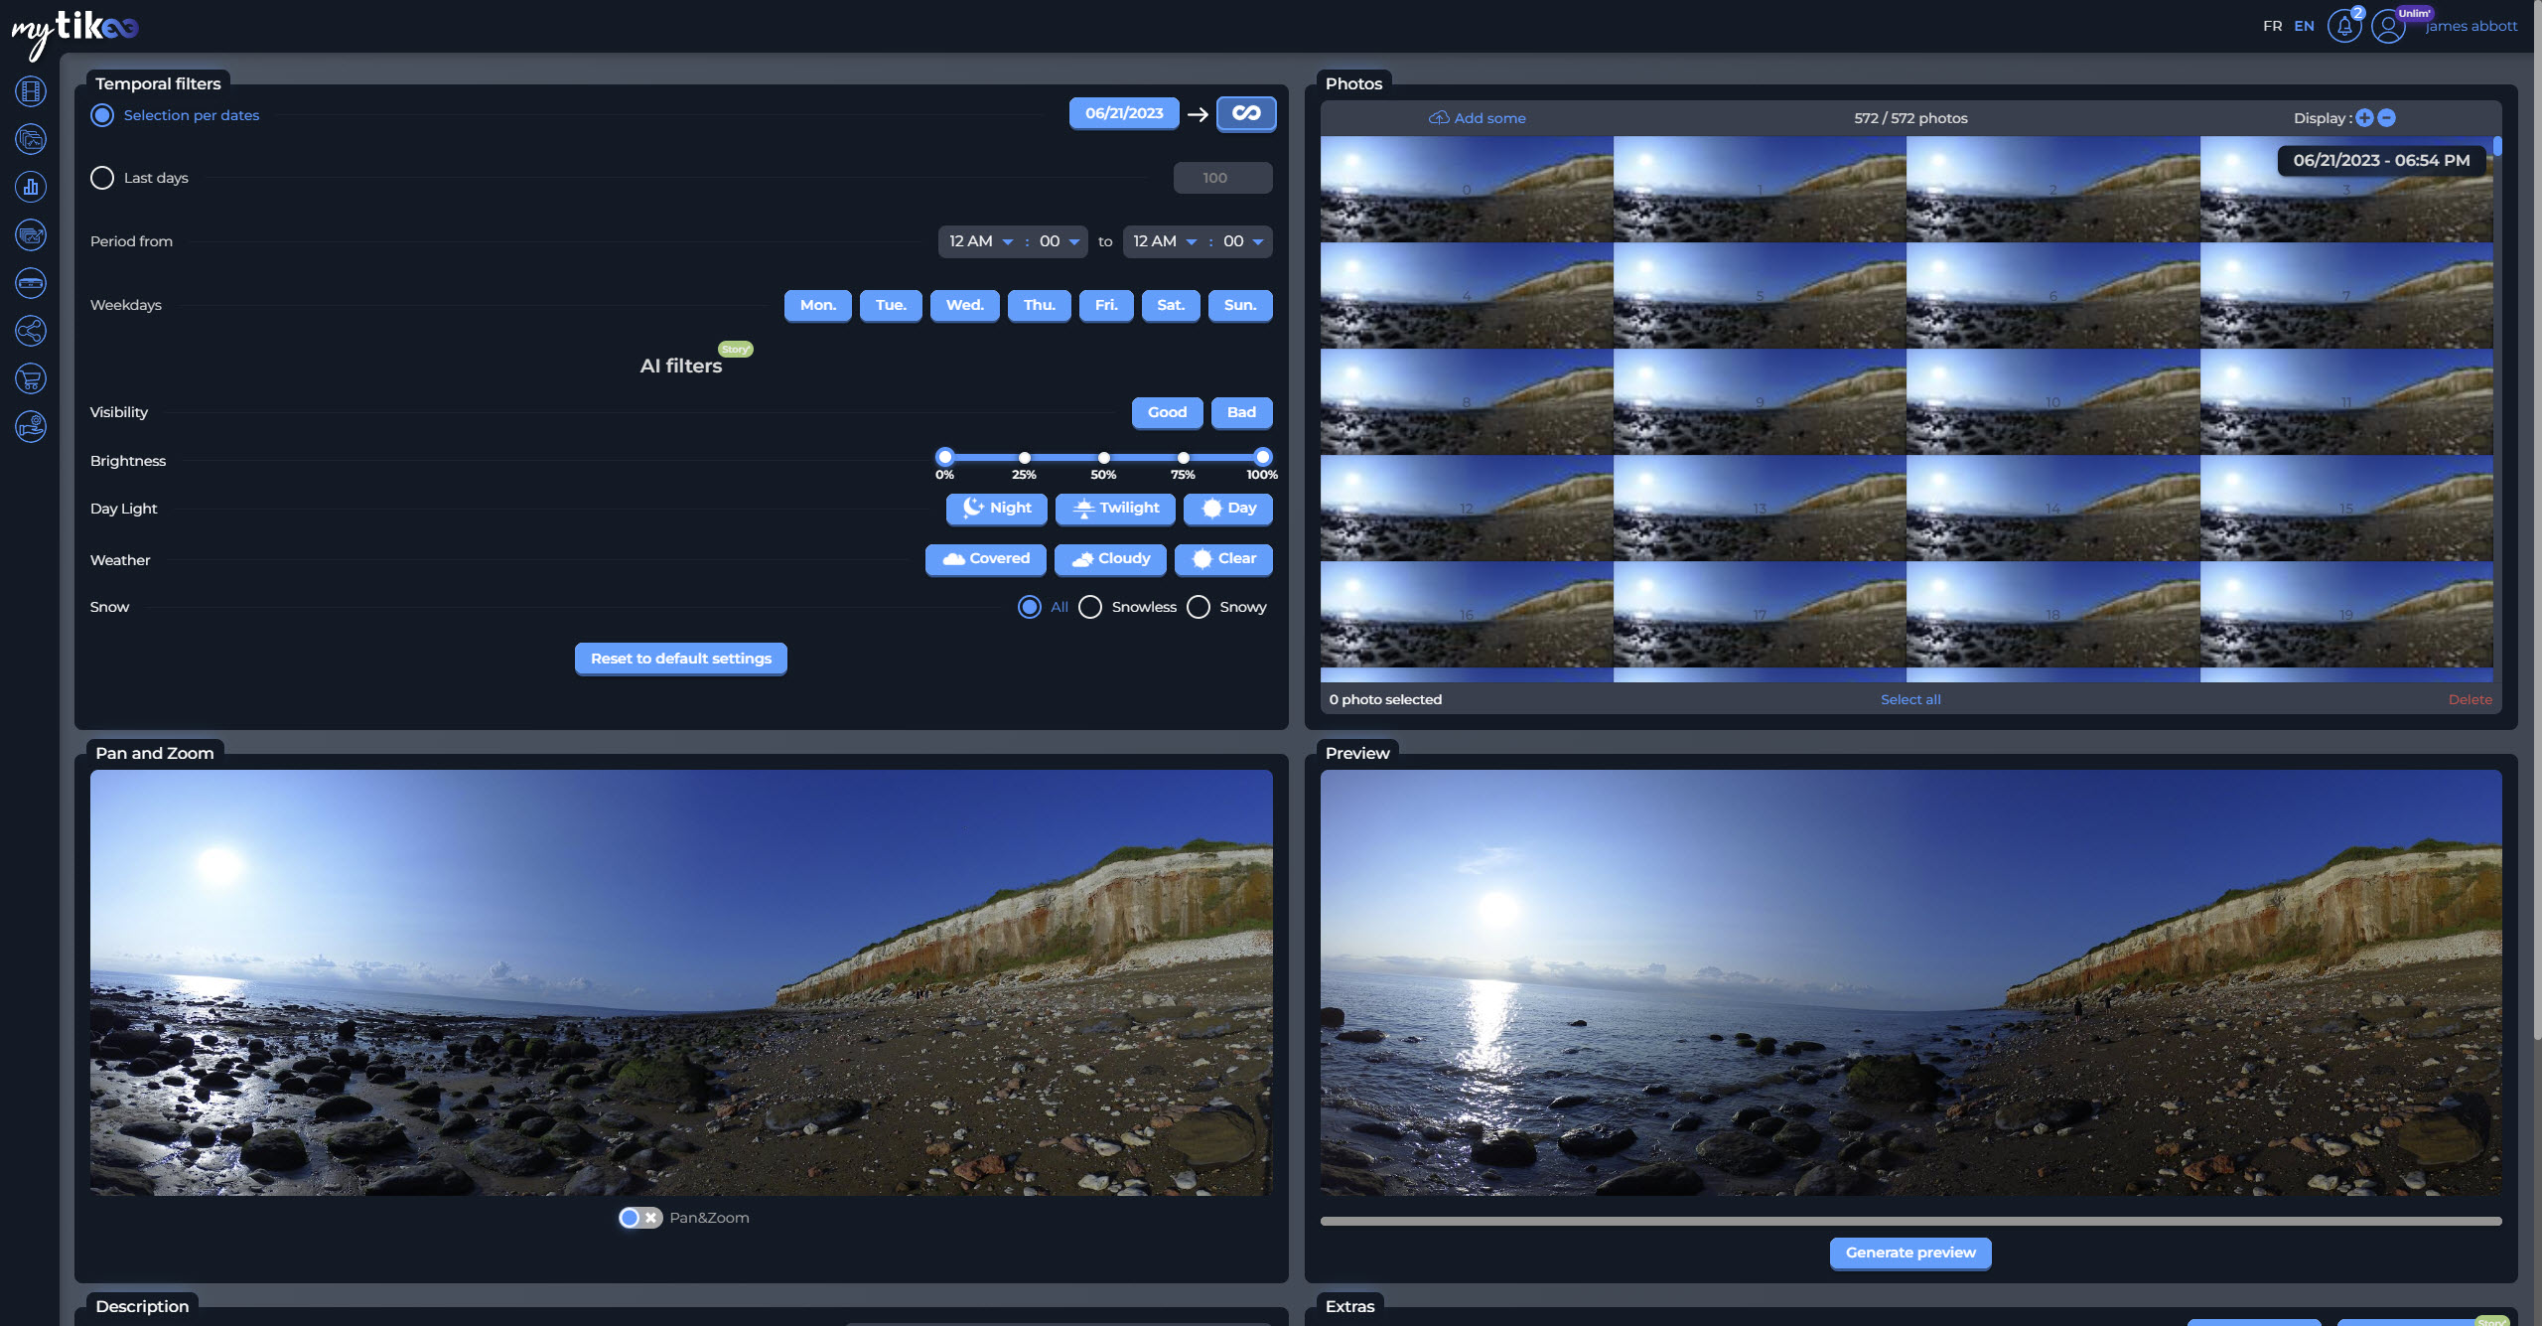Select the Last days radio option

[x=101, y=178]
